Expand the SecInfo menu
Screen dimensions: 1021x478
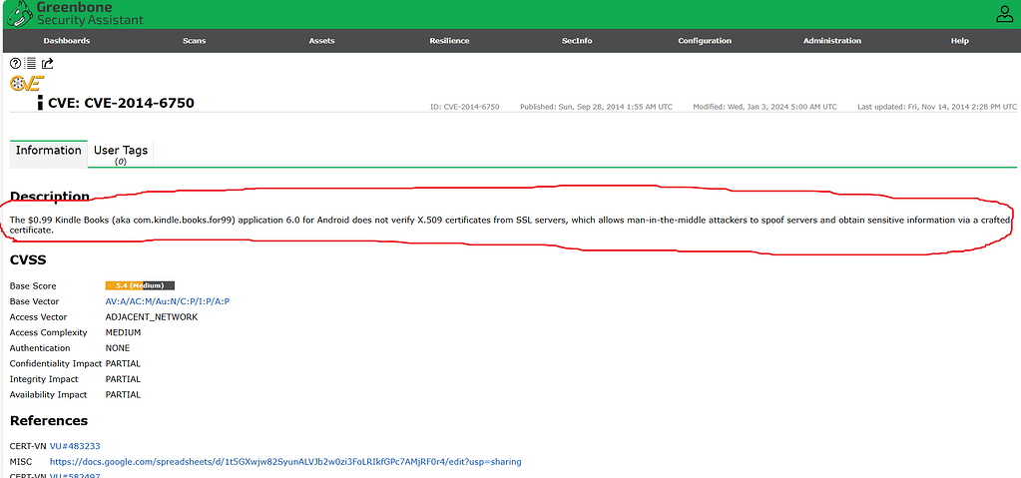click(577, 41)
